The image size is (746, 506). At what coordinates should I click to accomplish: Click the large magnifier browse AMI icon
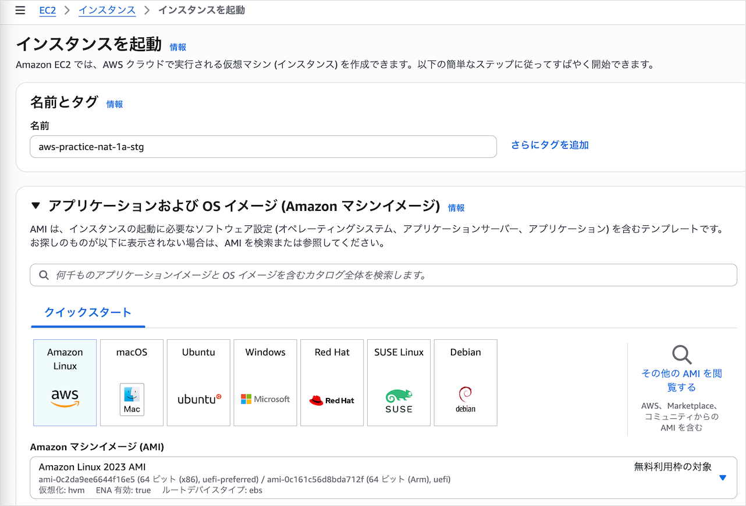coord(681,354)
